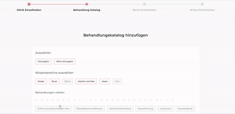Filter treatments by letter A
This screenshot has width=235, height=114.
tap(36, 100)
